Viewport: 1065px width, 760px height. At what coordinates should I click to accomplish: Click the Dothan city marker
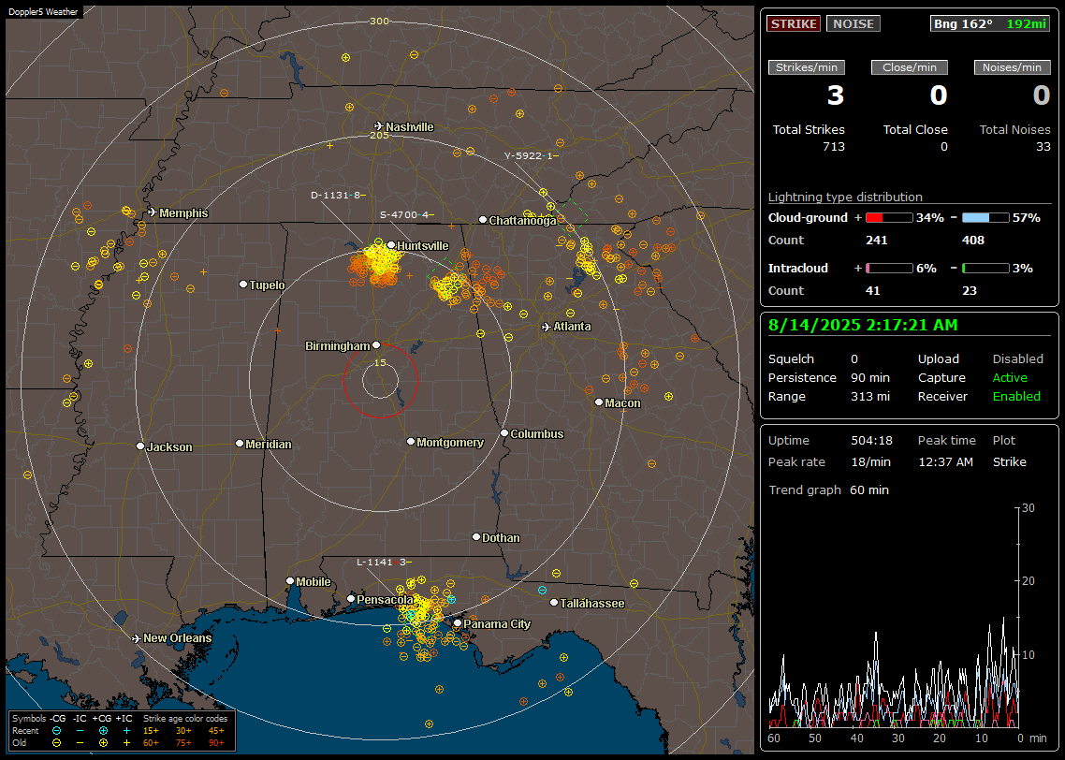click(476, 536)
